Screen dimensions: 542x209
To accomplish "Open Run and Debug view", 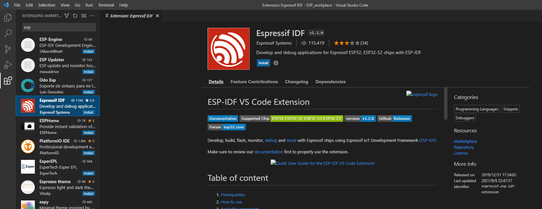I will click(x=8, y=65).
